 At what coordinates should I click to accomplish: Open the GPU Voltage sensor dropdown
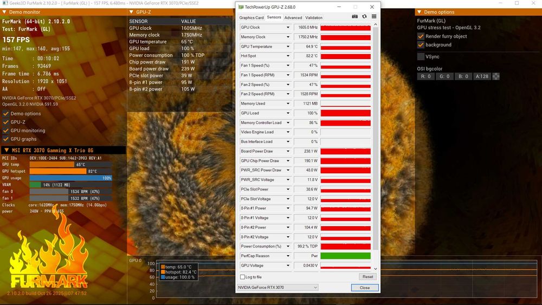coord(288,265)
